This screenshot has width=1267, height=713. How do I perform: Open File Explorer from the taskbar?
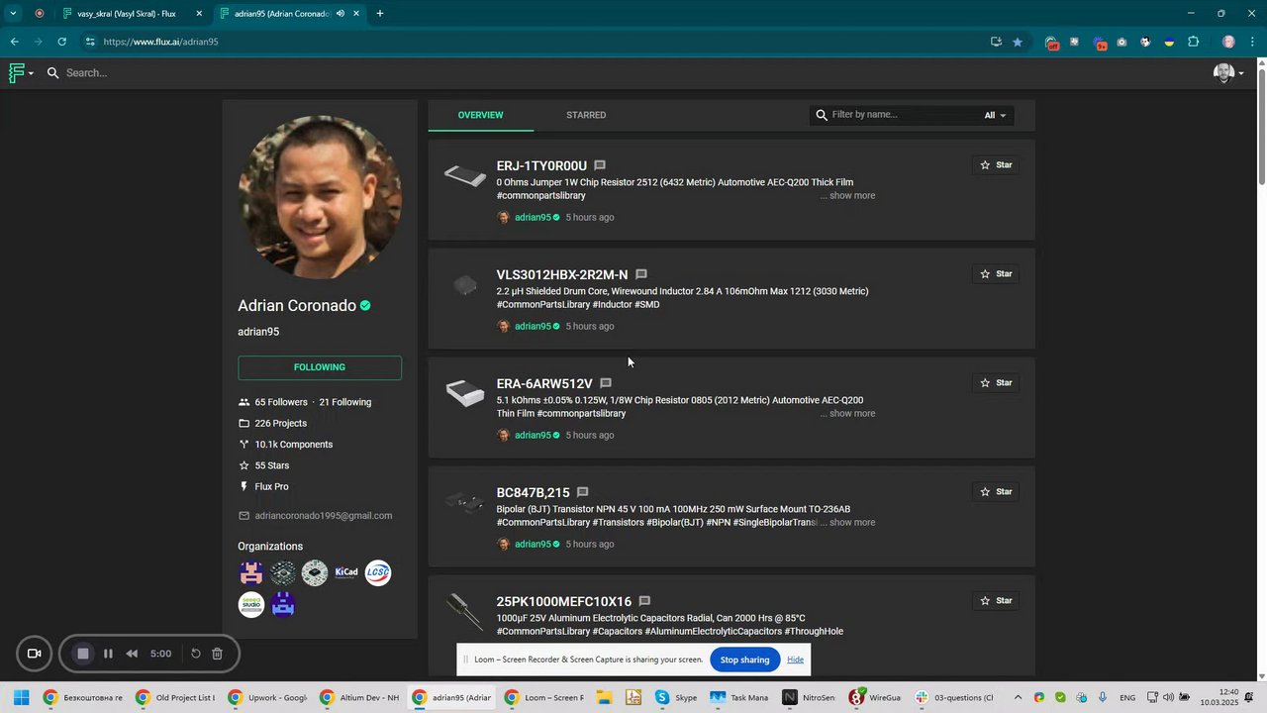tap(604, 698)
